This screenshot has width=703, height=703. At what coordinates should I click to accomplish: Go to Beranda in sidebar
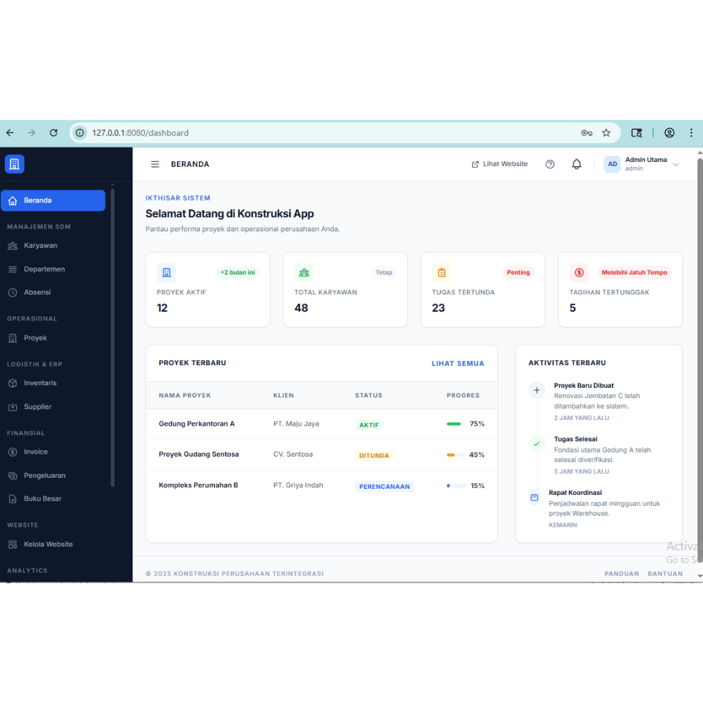(x=53, y=200)
